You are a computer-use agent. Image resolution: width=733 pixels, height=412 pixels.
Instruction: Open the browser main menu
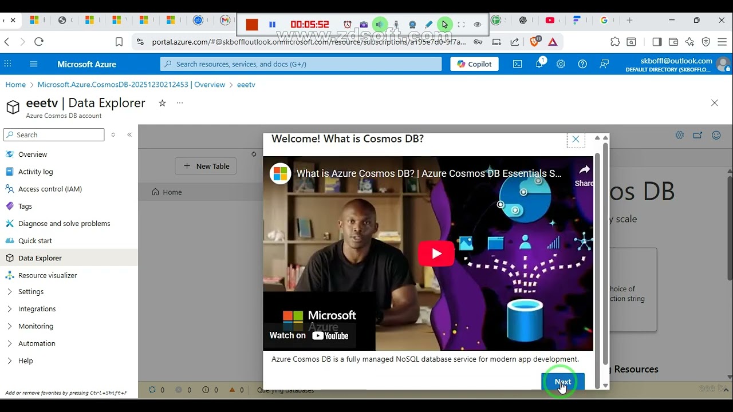[723, 42]
